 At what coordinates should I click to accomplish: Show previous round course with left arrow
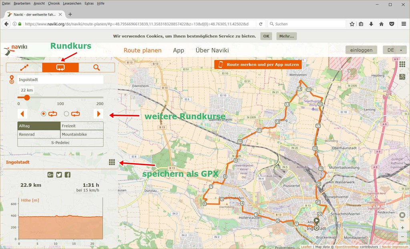[22, 114]
